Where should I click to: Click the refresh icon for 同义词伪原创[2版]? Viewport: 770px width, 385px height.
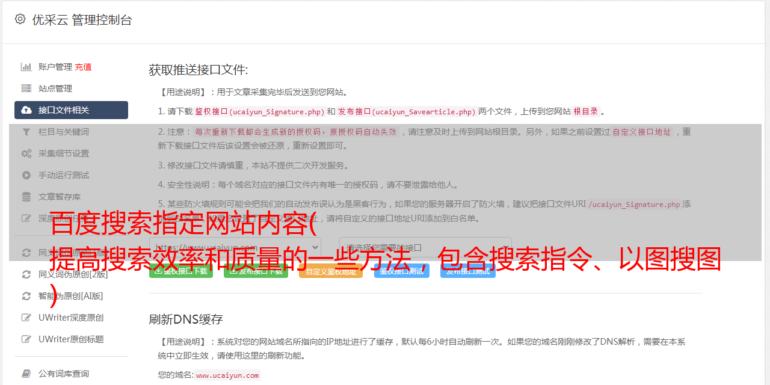click(26, 274)
